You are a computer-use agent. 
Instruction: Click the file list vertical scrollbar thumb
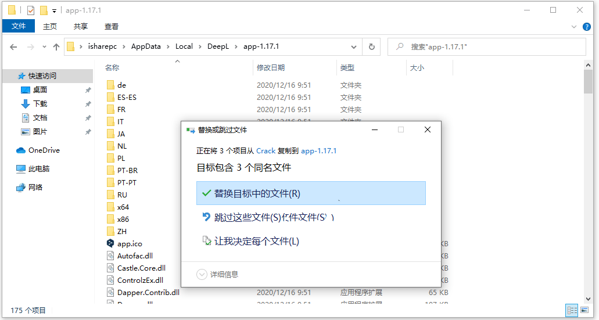[589, 82]
